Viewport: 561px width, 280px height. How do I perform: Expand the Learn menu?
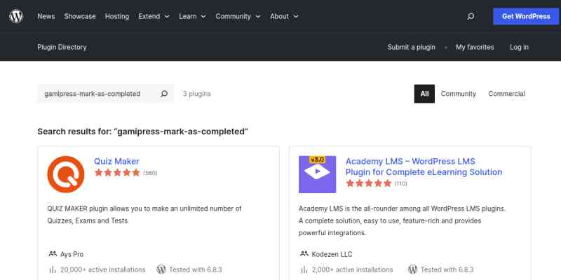click(x=192, y=16)
